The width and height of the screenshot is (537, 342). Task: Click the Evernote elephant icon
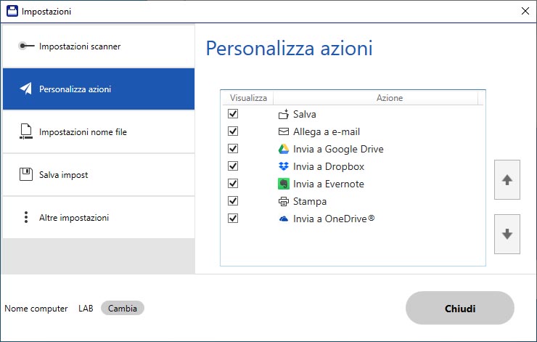click(284, 184)
